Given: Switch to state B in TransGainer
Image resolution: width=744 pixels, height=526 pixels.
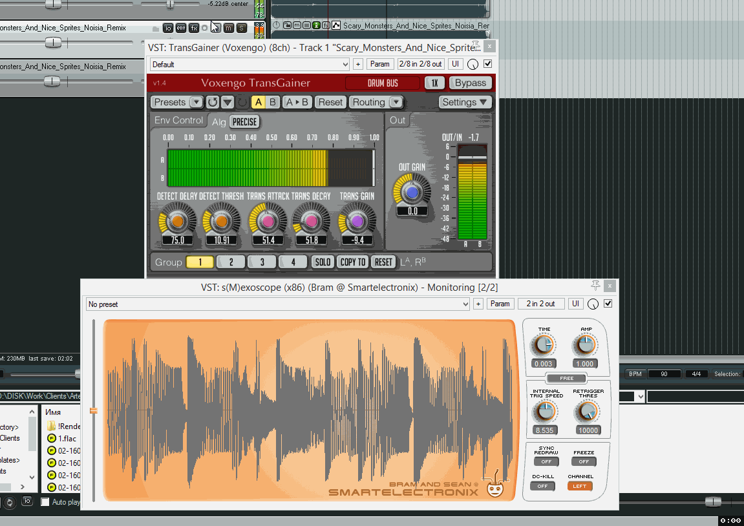Looking at the screenshot, I should (272, 102).
